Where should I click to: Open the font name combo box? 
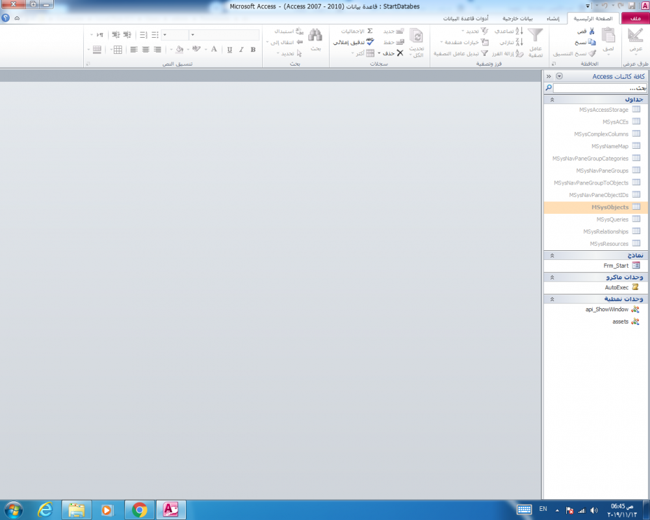pos(225,35)
